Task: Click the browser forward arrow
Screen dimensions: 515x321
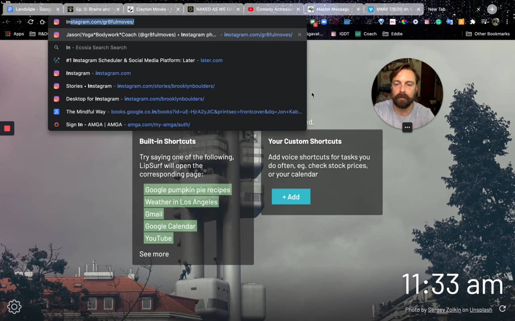Action: pos(19,21)
